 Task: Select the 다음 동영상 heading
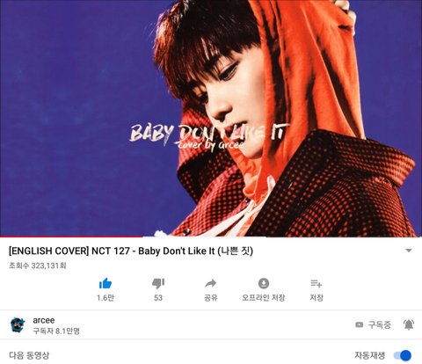click(x=29, y=355)
